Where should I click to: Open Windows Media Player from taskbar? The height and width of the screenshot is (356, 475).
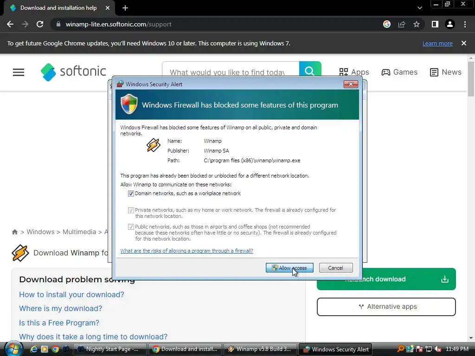click(x=44, y=349)
